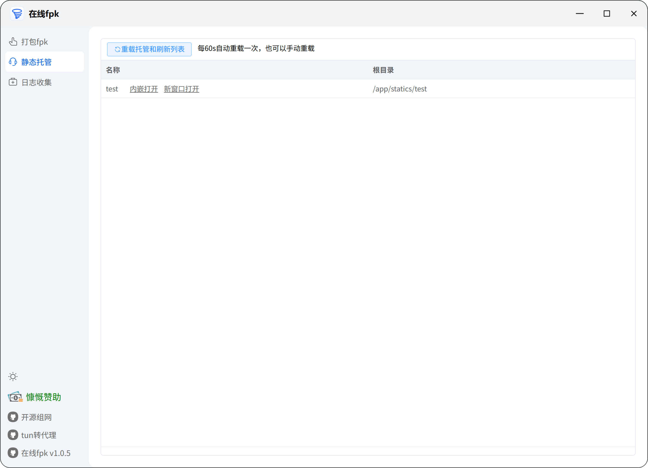Open test using 新窗口打开 link
Viewport: 648px width, 468px height.
[181, 89]
